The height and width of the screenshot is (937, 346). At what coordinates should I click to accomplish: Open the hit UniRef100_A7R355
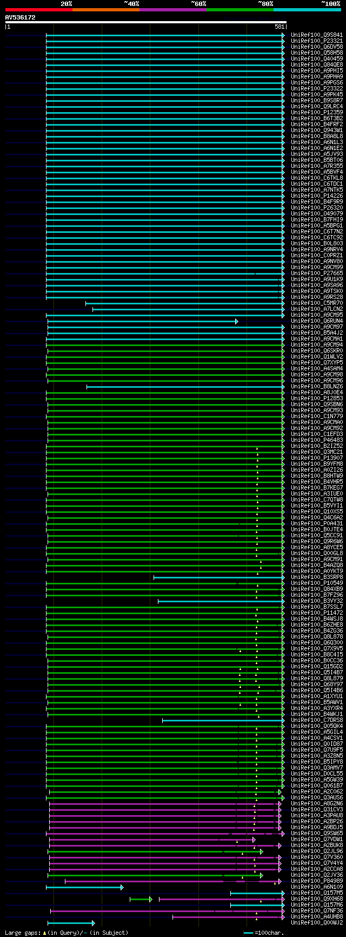coord(317,166)
